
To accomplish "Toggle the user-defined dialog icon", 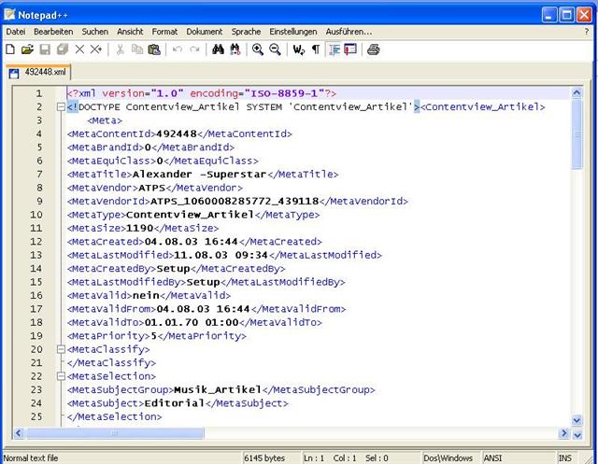I will [350, 49].
